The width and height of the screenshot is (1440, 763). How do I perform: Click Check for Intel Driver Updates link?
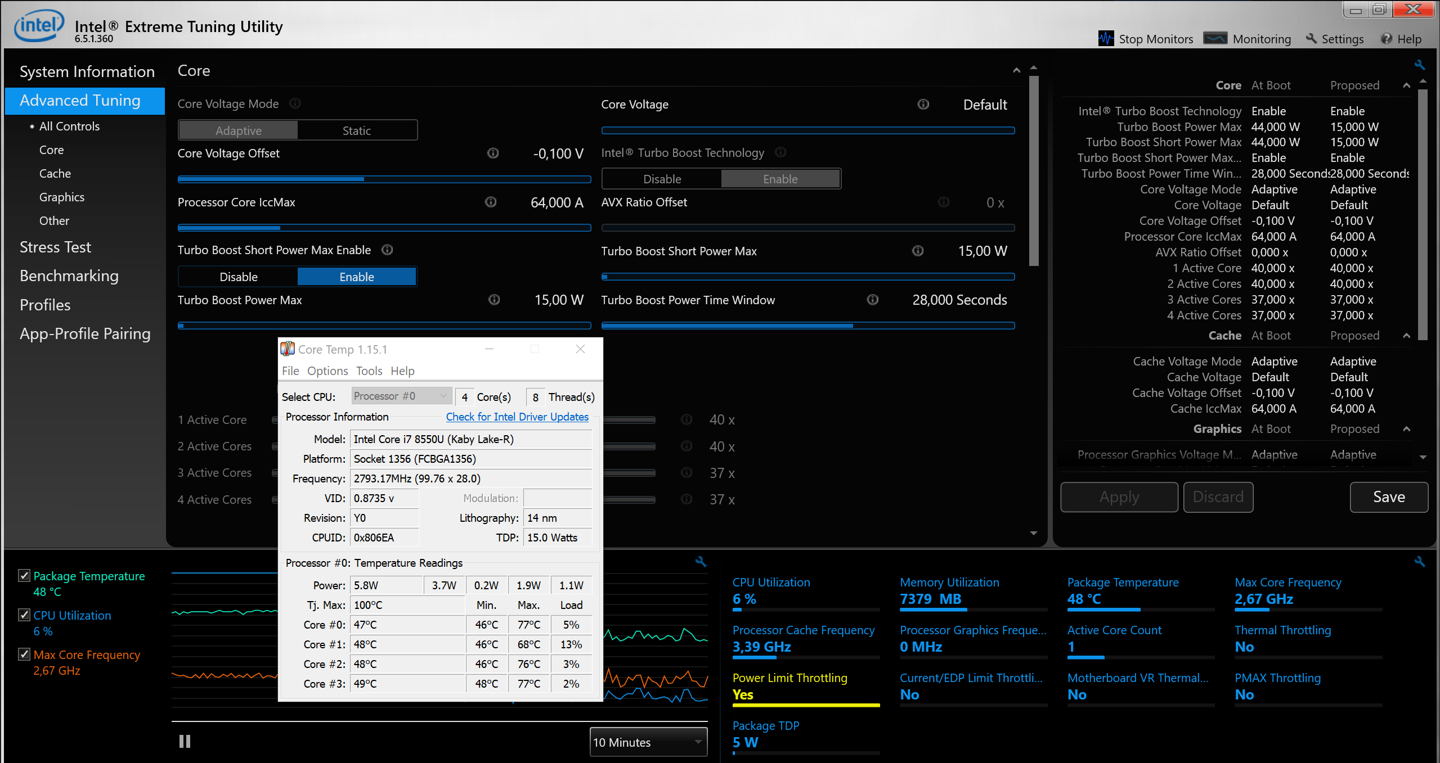click(x=517, y=417)
